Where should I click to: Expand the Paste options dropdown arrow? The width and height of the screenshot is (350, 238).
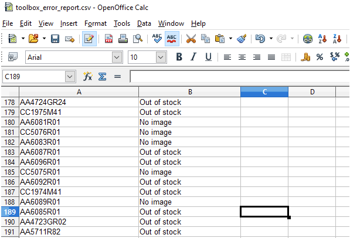tap(230, 39)
